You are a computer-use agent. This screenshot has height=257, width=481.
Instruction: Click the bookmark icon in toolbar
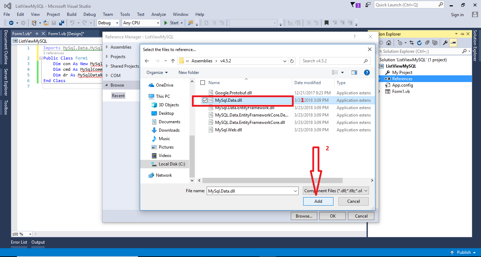326,23
